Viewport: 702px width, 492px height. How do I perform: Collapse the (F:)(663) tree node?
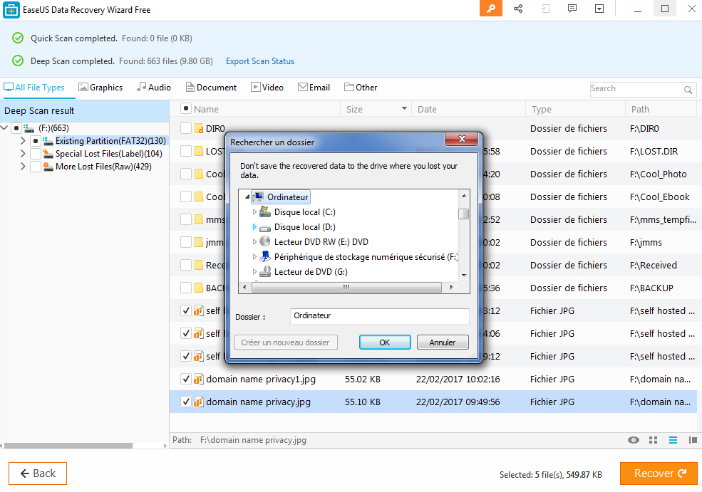(x=4, y=128)
